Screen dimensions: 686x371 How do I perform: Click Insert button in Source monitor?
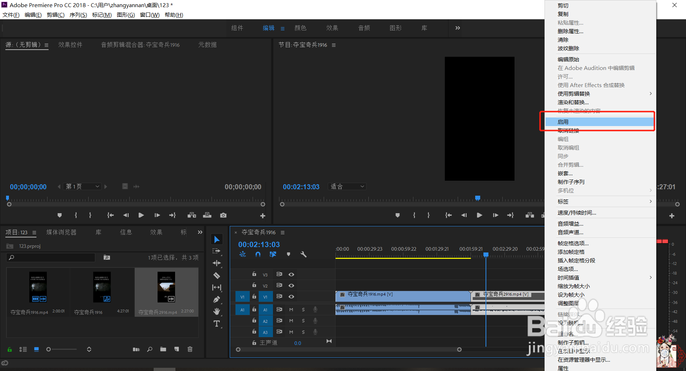click(192, 215)
